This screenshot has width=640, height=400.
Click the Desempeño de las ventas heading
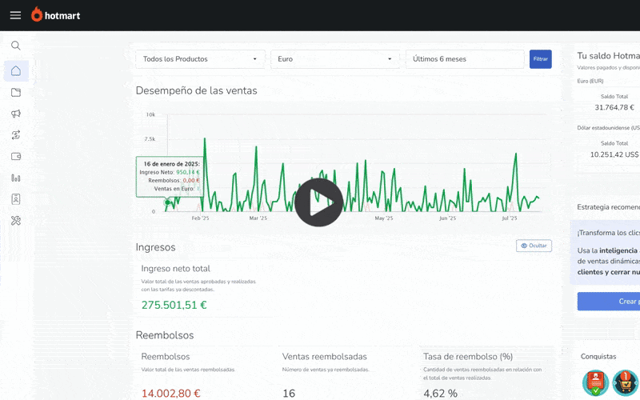(x=196, y=90)
